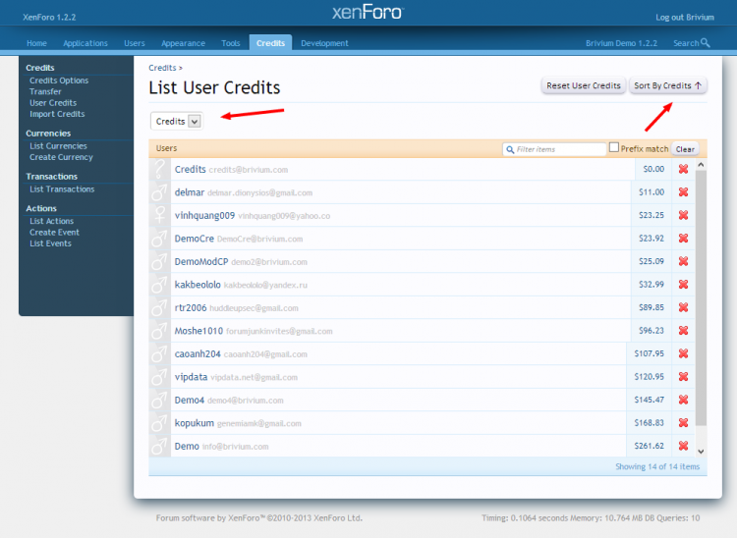This screenshot has width=737, height=538.
Task: Open List Currencies sidebar link
Action: [58, 146]
